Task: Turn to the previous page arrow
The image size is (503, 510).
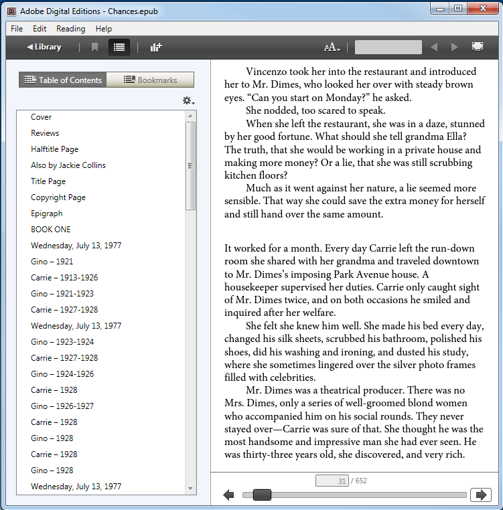Action: [228, 495]
